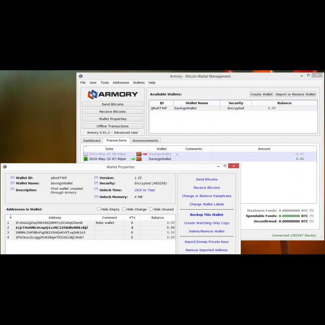The height and width of the screenshot is (325, 325).
Task: Open Change or Remove Passphrase
Action: [x=207, y=196]
